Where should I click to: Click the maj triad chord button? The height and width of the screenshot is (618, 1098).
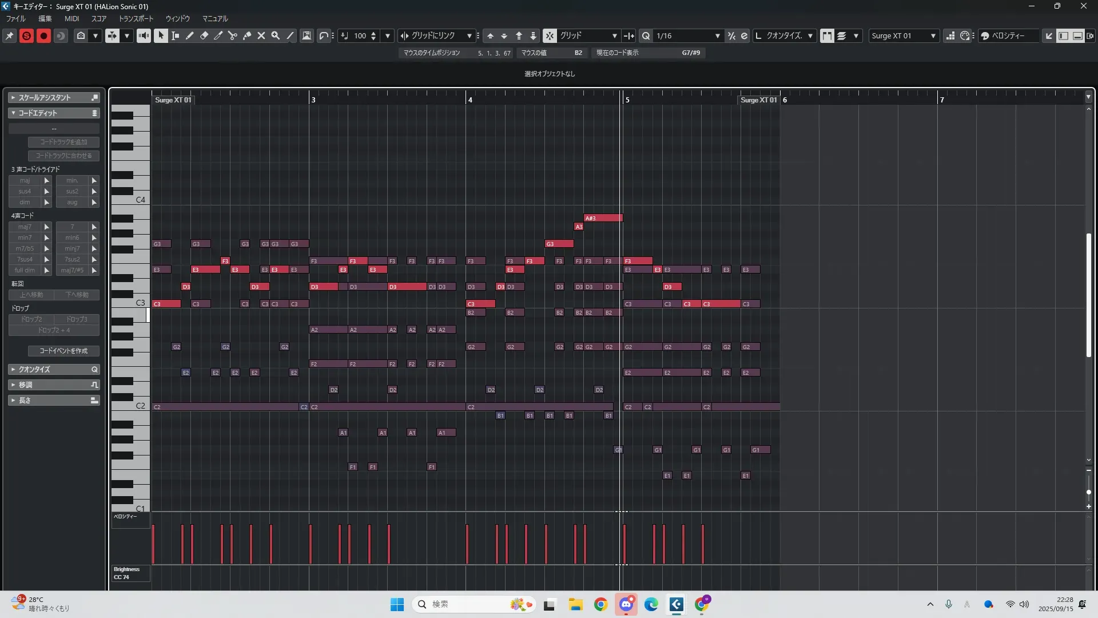(25, 180)
